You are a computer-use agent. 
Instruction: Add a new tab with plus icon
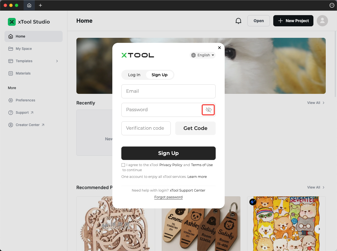40,5
